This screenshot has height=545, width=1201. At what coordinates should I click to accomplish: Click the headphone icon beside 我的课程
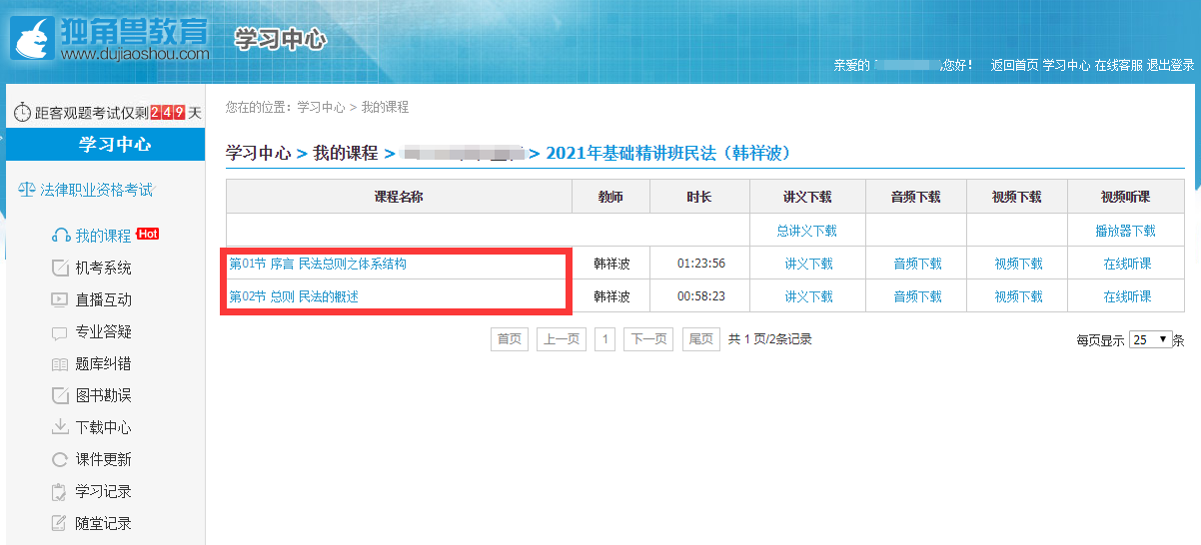point(60,236)
